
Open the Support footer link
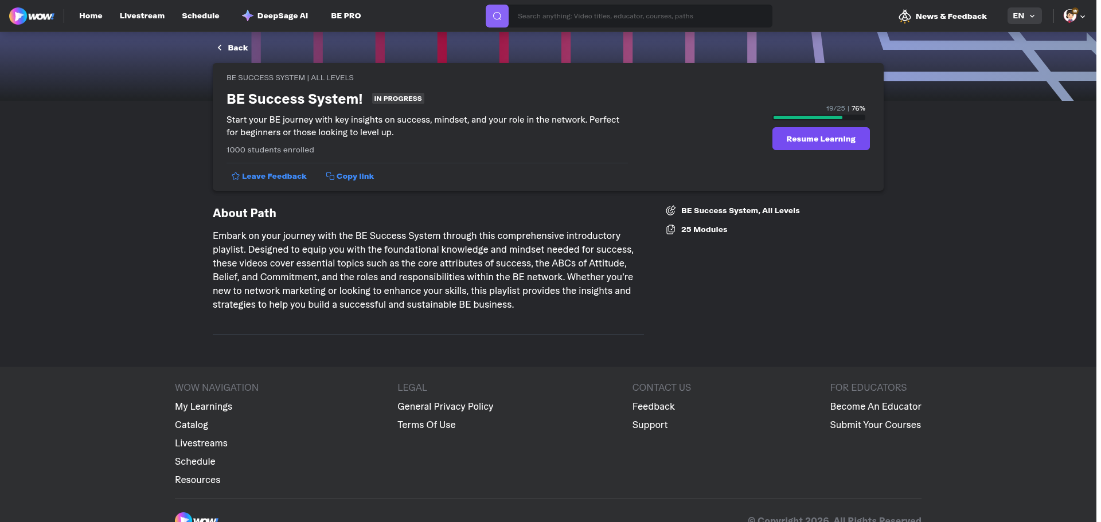pos(650,425)
